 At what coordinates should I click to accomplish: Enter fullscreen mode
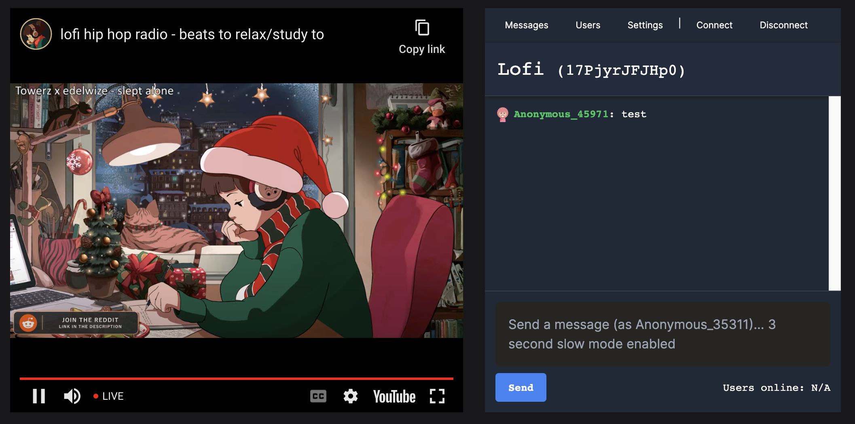[437, 396]
